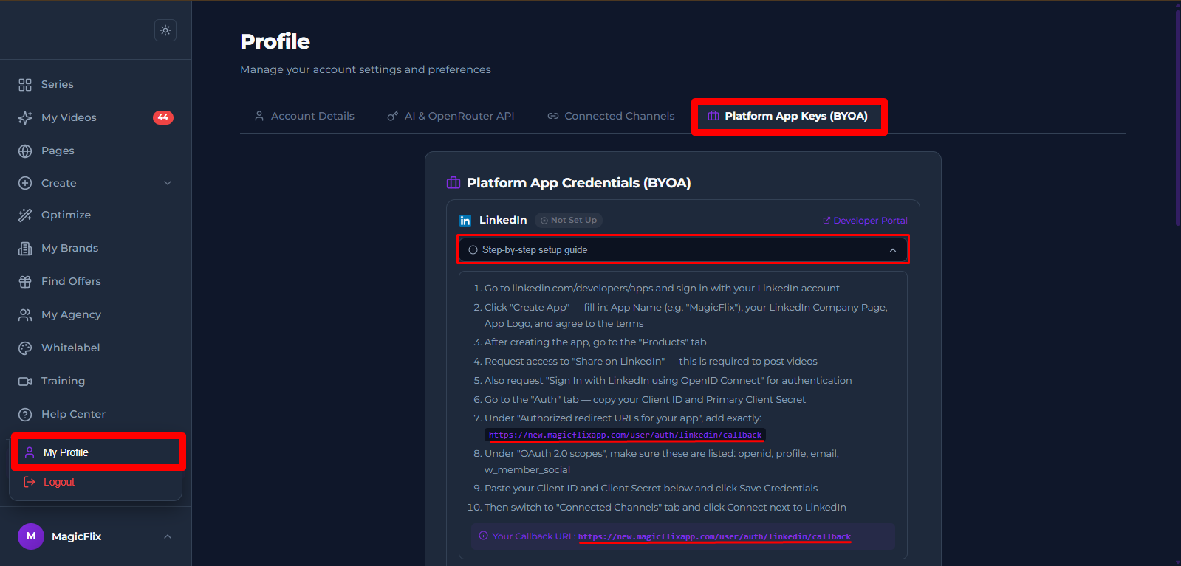Screen dimensions: 1181x566
Task: Collapse the Step-by-step setup guide chevron
Action: 893,250
